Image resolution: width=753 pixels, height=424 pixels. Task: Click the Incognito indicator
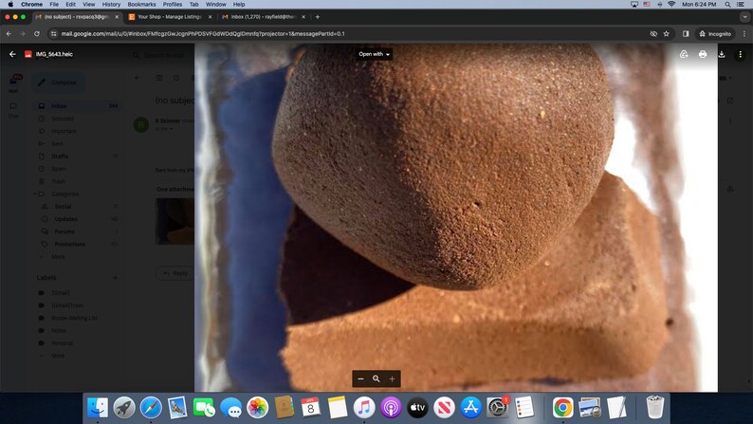click(x=715, y=33)
